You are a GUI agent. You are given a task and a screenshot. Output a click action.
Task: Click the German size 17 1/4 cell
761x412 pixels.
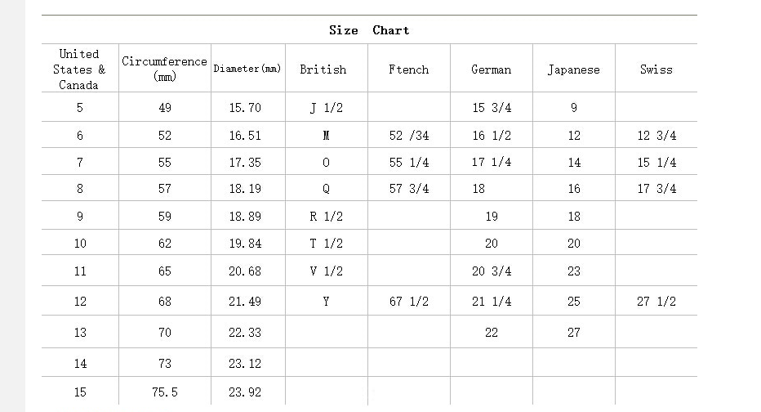click(491, 163)
